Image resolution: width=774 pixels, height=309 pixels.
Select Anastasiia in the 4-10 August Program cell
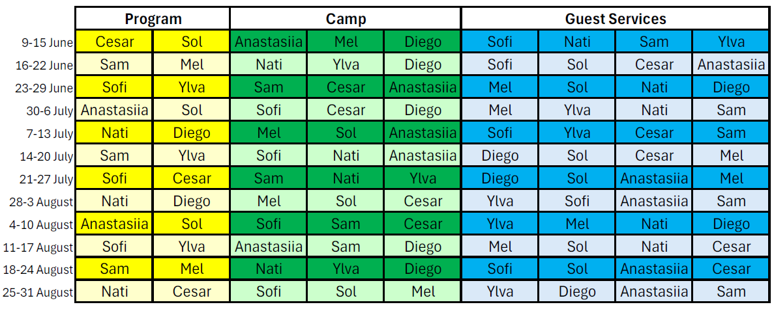pos(114,224)
